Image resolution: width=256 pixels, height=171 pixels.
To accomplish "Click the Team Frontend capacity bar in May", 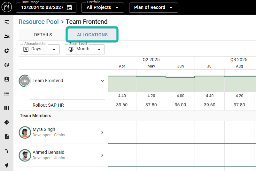I will [x=151, y=84].
